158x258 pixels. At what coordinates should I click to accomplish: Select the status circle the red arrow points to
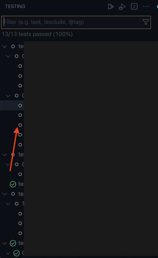[x=20, y=125]
